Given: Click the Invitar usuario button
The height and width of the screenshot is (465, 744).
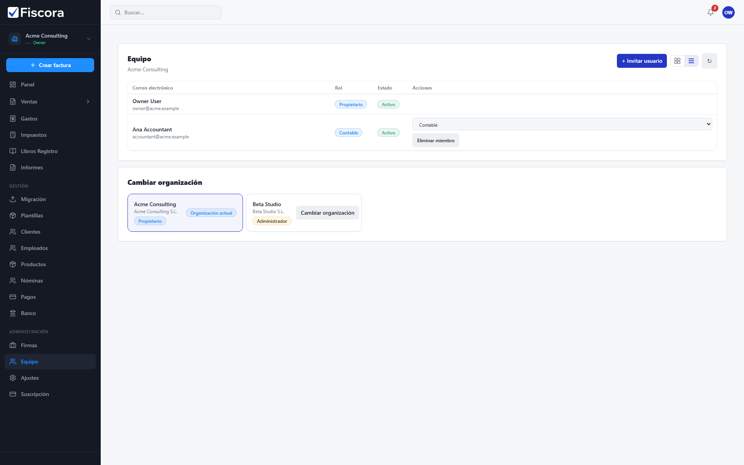Looking at the screenshot, I should point(642,61).
